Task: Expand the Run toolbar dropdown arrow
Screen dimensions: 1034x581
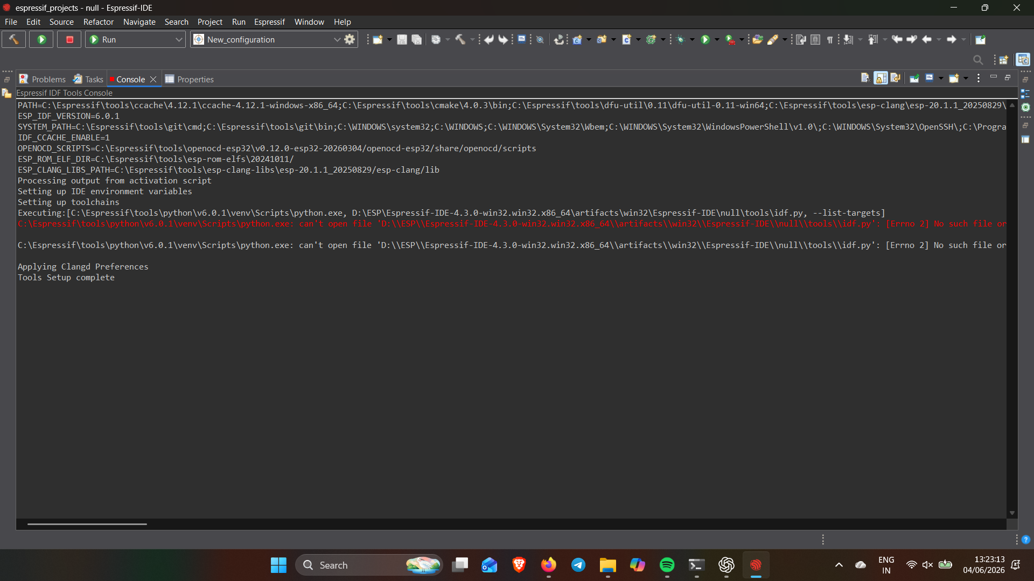Action: coord(717,39)
